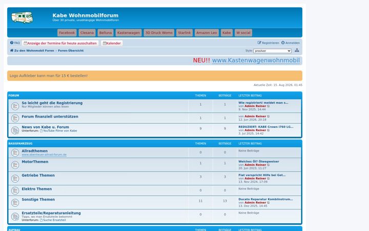This screenshot has width=369, height=231.
Task: View latest post icon in Forum finanziell row
Action: pyautogui.click(x=269, y=116)
